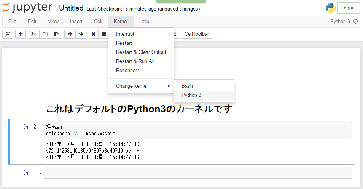Click the CellToolbar button
This screenshot has height=189, width=363.
pyautogui.click(x=197, y=34)
